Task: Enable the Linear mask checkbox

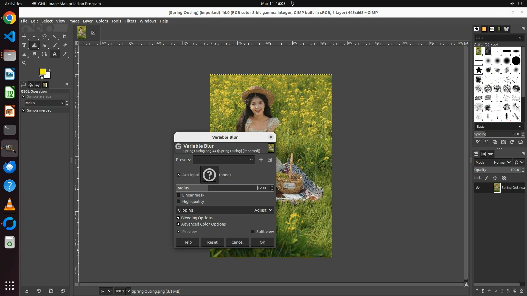Action: pyautogui.click(x=179, y=195)
